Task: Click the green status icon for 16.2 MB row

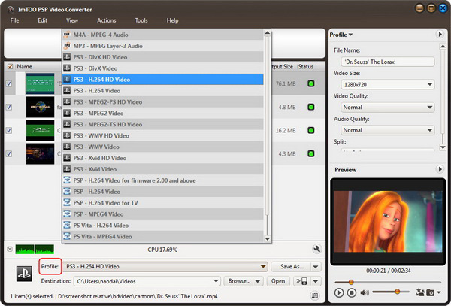Action: [x=311, y=130]
